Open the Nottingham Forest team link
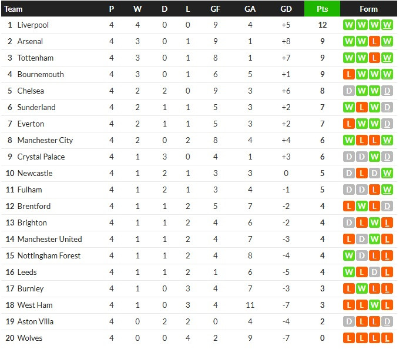The width and height of the screenshot is (403, 352). [x=49, y=255]
